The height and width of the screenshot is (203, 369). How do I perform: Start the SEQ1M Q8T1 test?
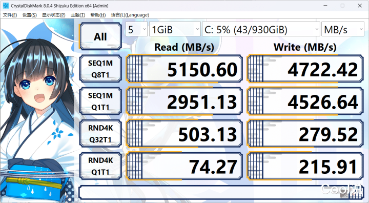(x=100, y=69)
